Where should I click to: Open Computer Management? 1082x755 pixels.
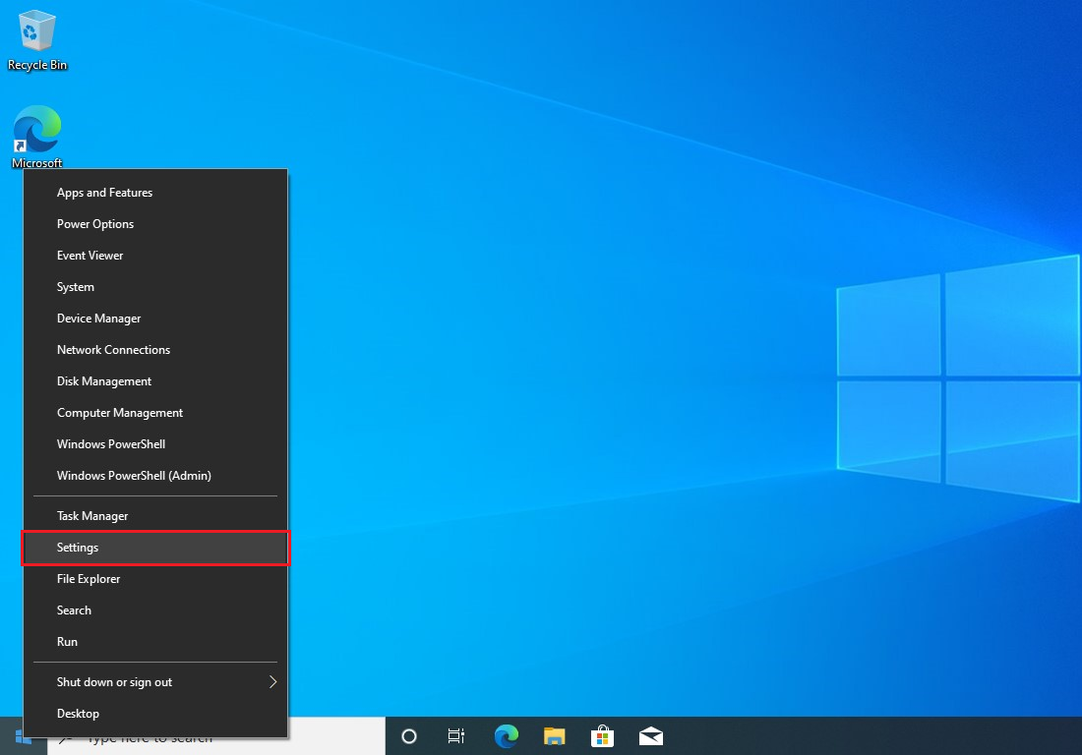tap(155, 412)
